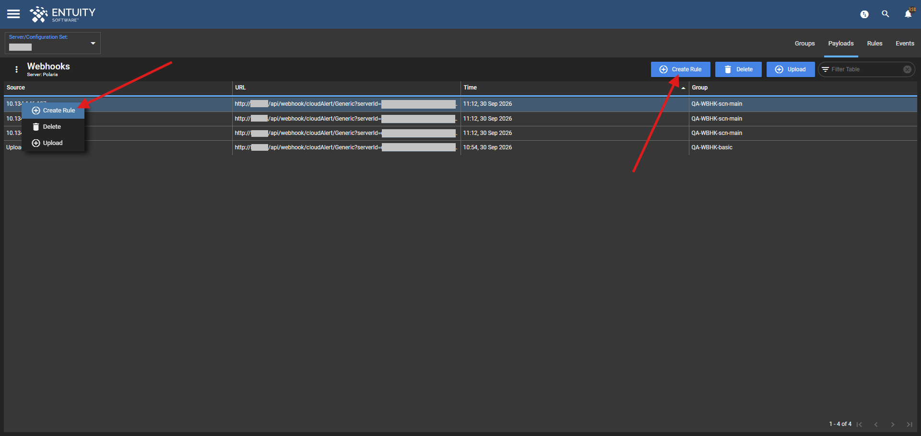
Task: Sort by the Time column header
Action: point(575,88)
